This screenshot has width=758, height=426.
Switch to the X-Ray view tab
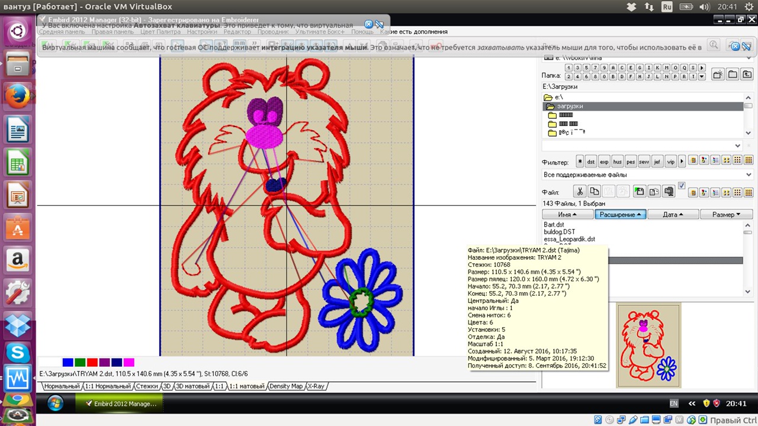pos(316,386)
